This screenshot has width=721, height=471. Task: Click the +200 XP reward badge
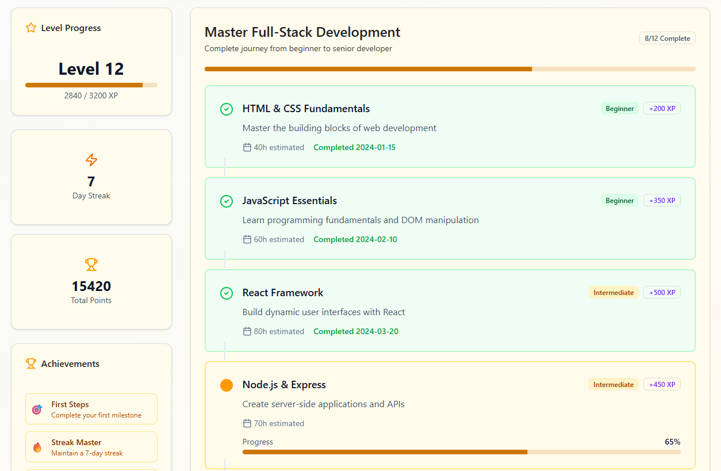pyautogui.click(x=662, y=109)
